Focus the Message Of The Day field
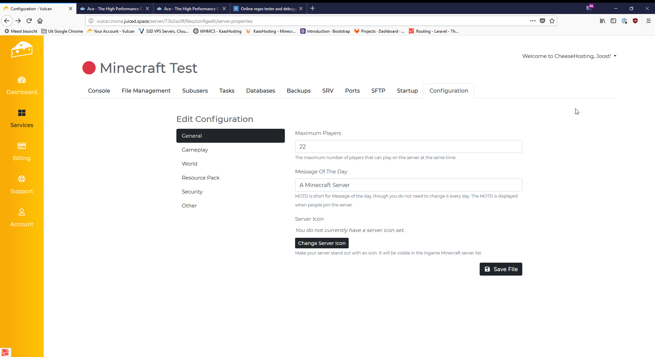The height and width of the screenshot is (357, 655). pos(408,185)
